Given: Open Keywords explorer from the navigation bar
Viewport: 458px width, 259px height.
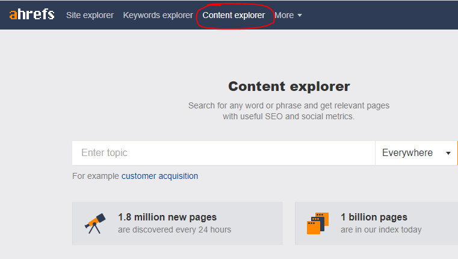Looking at the screenshot, I should tap(158, 15).
